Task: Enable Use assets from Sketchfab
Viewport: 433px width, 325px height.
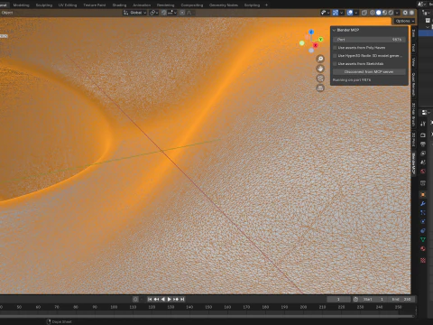Action: 335,64
